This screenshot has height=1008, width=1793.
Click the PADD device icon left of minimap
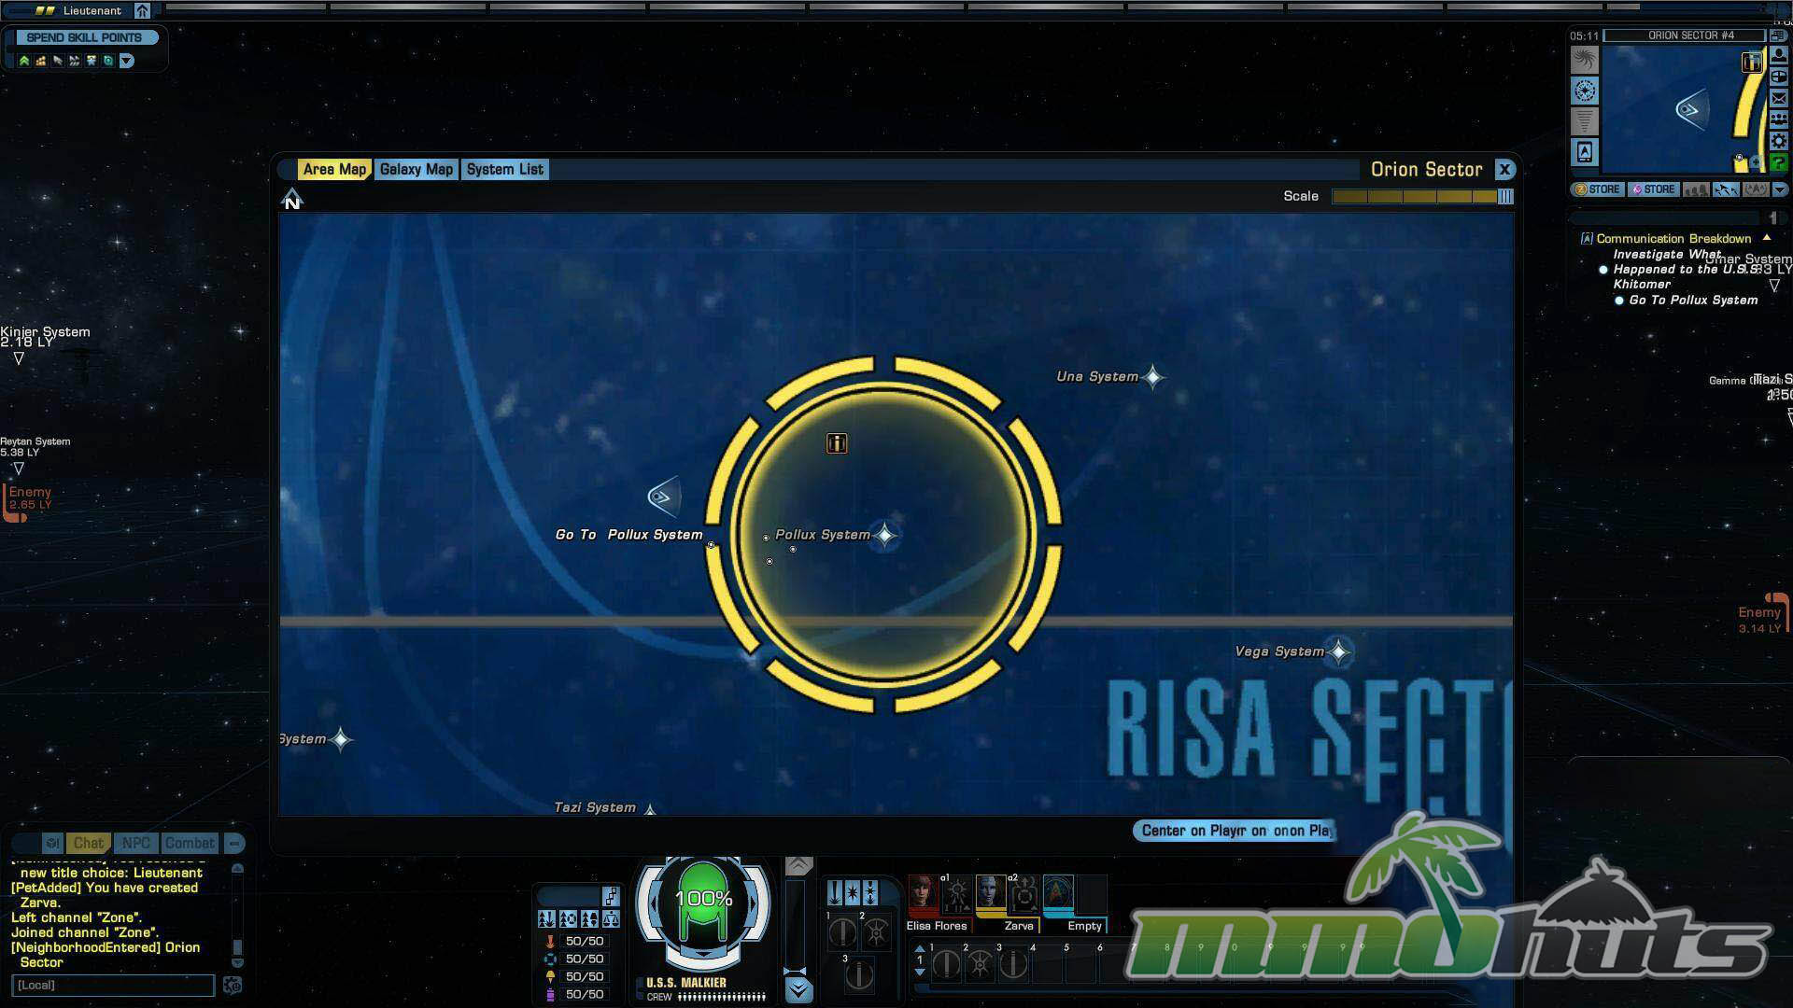click(1585, 151)
